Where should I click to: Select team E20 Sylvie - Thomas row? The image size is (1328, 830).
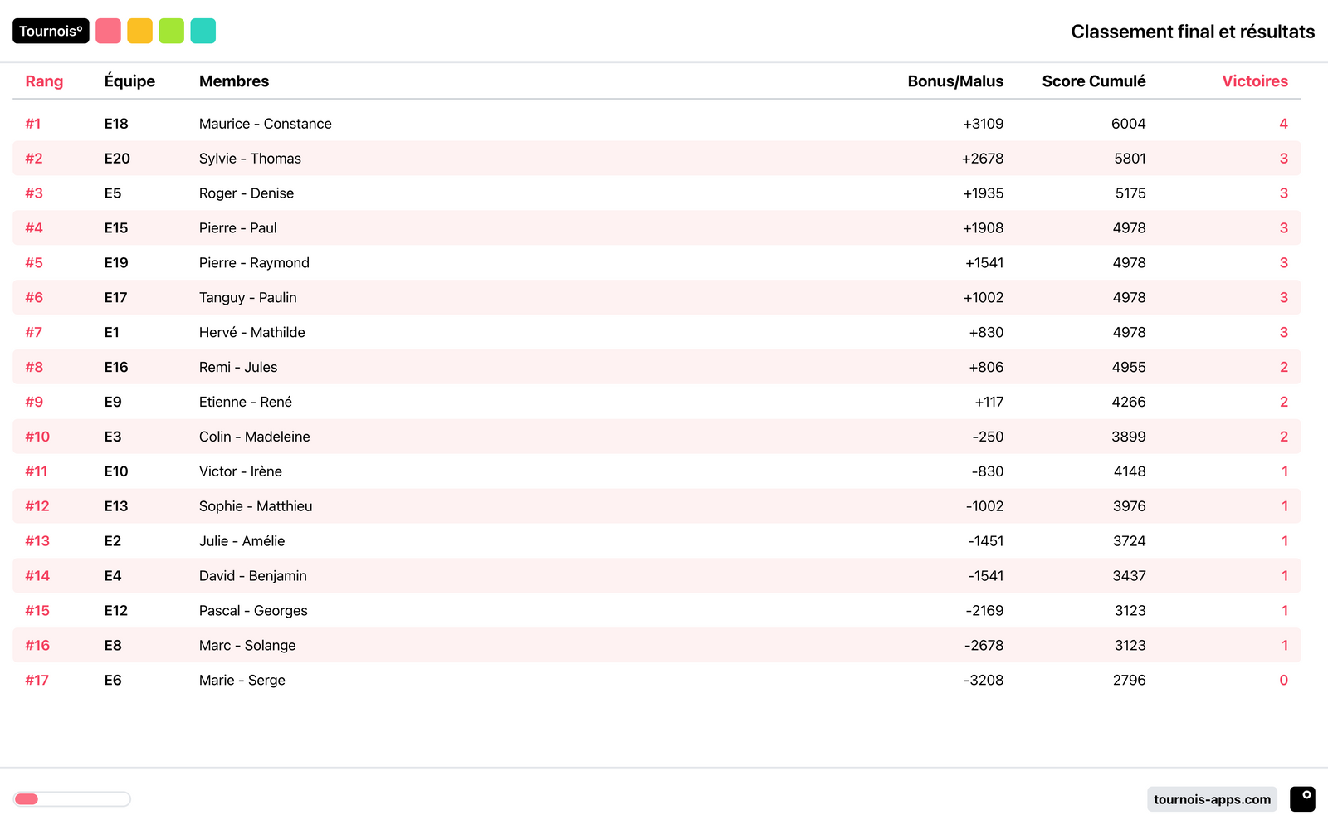(x=250, y=159)
